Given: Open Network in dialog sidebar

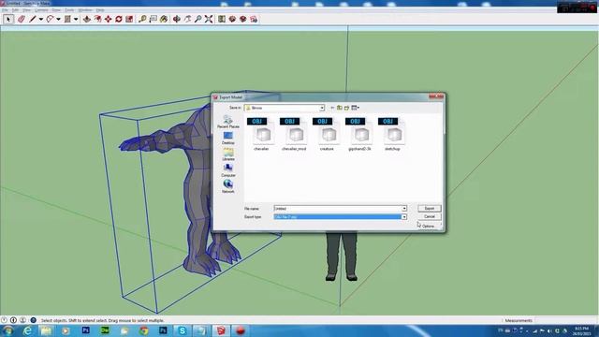Looking at the screenshot, I should tap(228, 186).
